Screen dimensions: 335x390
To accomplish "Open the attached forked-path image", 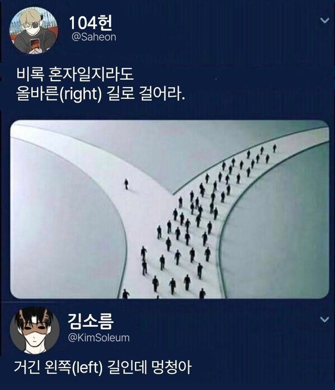I will click(x=170, y=209).
